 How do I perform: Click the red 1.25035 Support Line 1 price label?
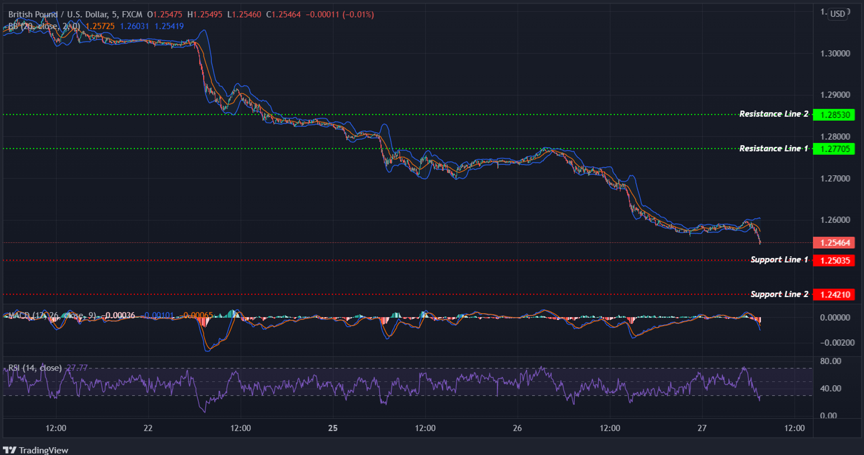point(834,260)
